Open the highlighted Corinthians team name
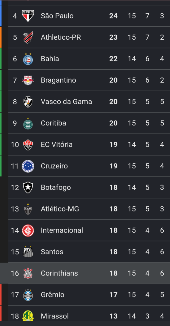This screenshot has height=326, width=170. tap(59, 273)
